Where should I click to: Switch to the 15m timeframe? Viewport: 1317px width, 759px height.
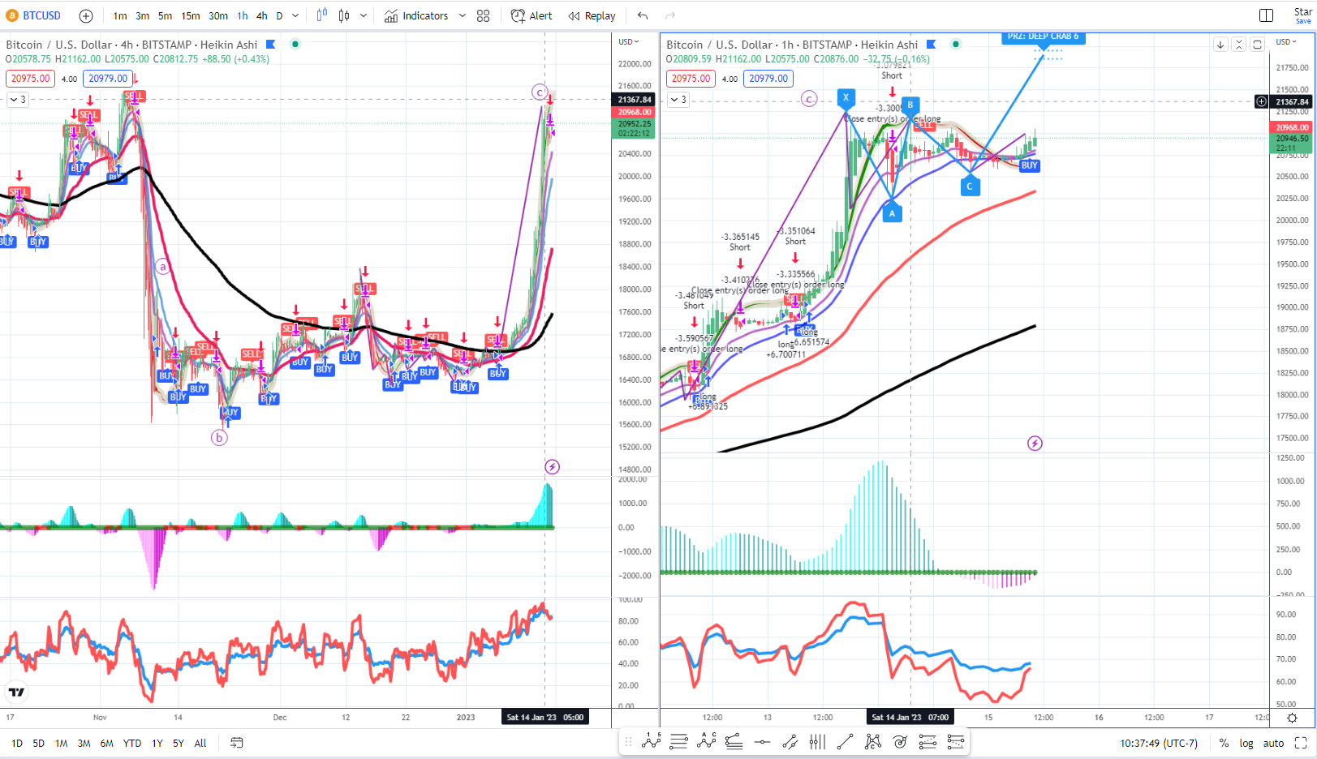pyautogui.click(x=191, y=15)
